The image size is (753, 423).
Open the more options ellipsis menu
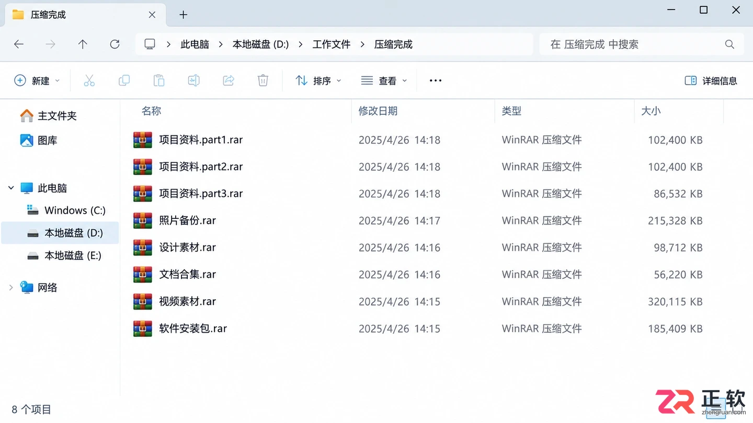pyautogui.click(x=435, y=80)
